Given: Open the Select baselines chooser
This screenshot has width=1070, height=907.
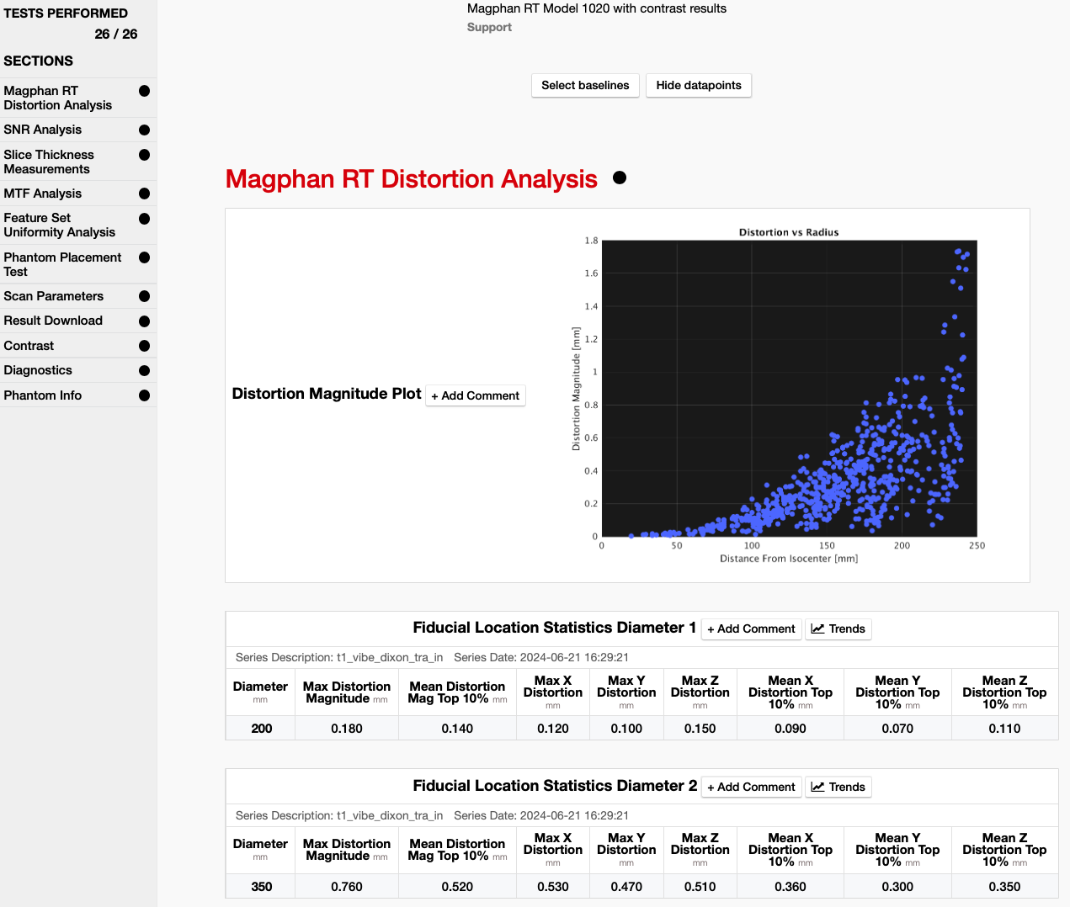Looking at the screenshot, I should click(585, 86).
